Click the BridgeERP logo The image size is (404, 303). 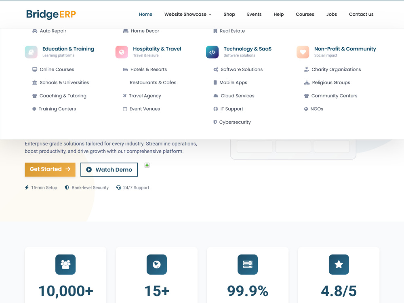(51, 15)
